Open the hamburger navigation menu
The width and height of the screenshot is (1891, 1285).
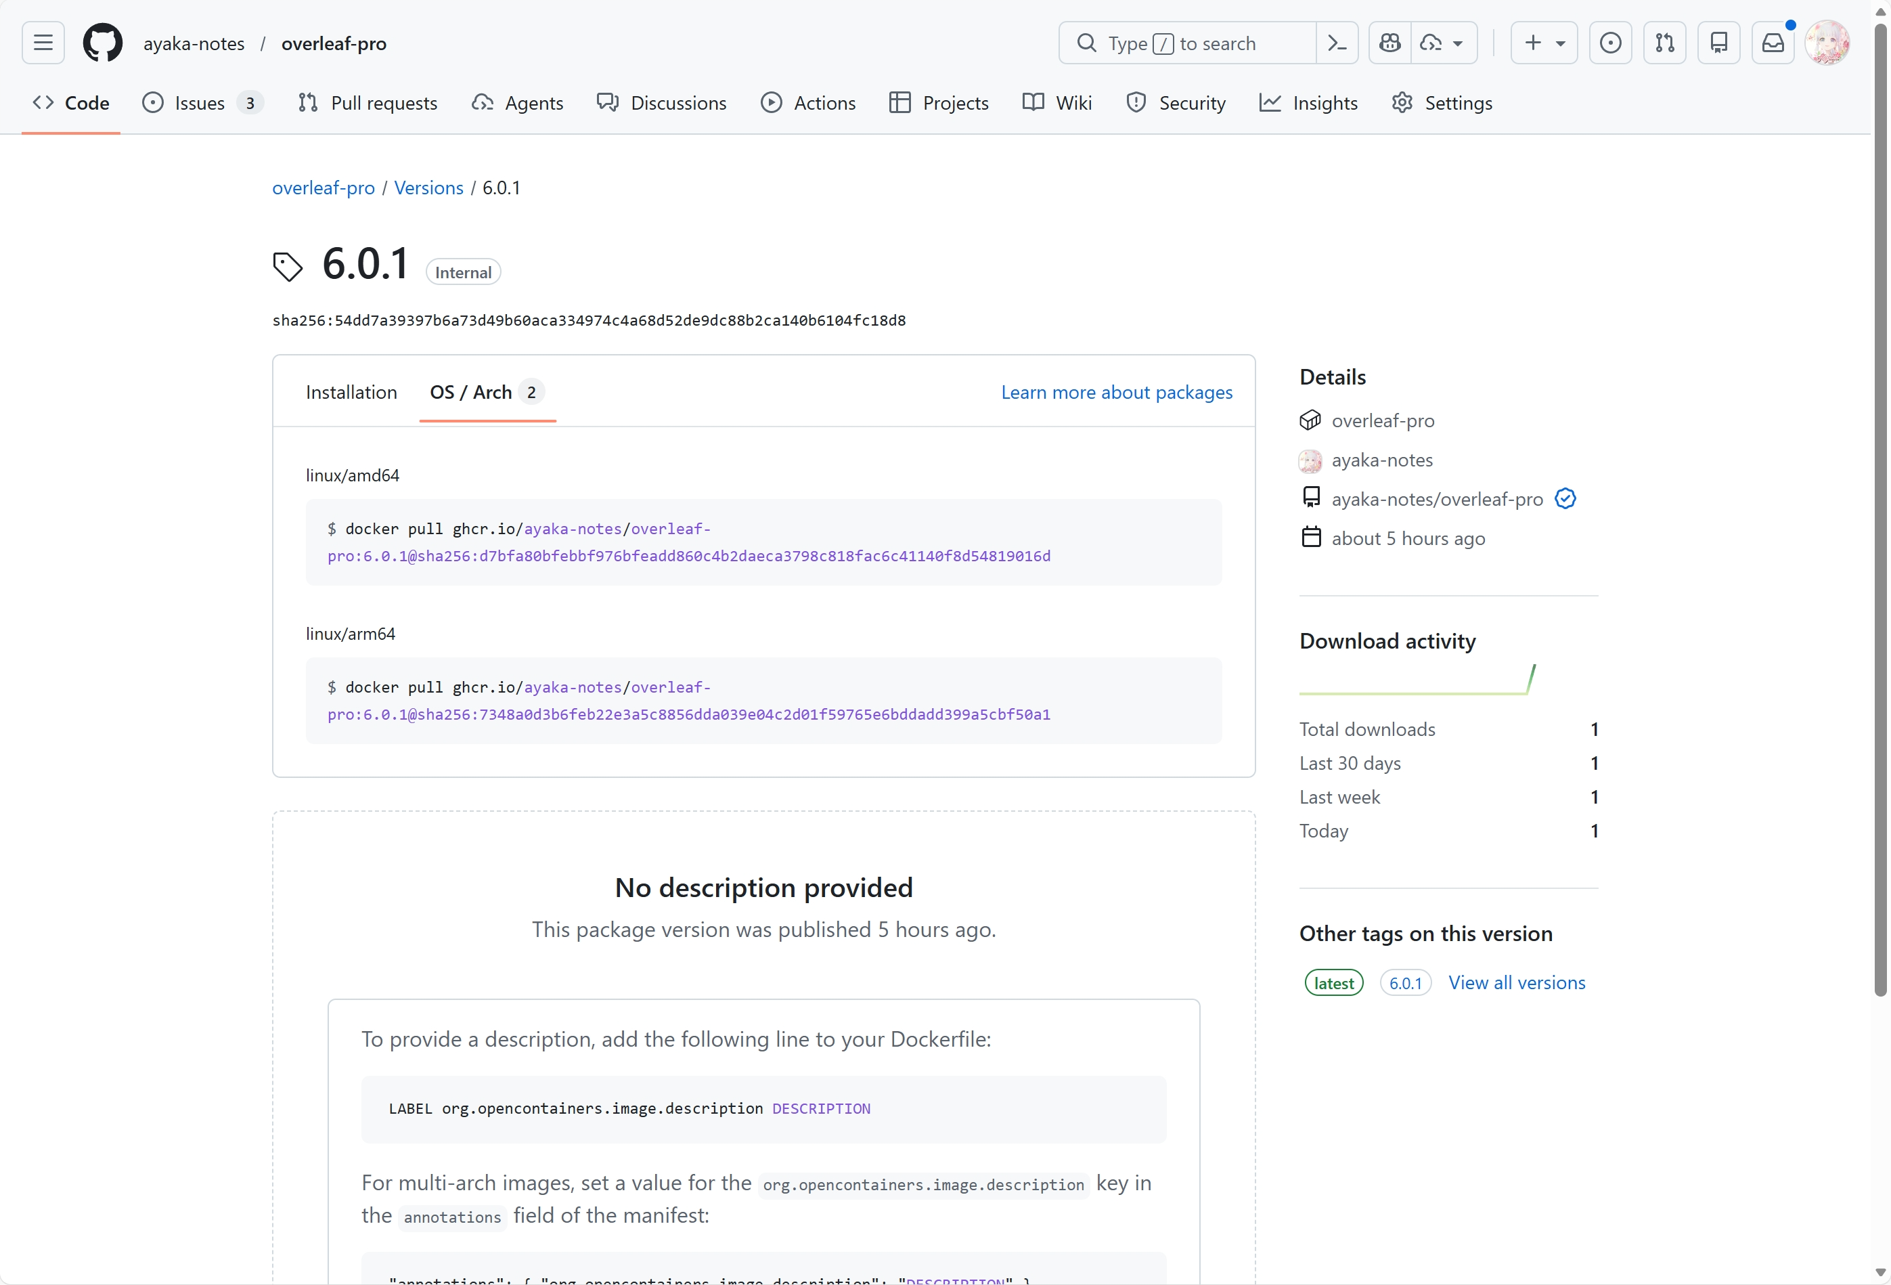point(43,43)
